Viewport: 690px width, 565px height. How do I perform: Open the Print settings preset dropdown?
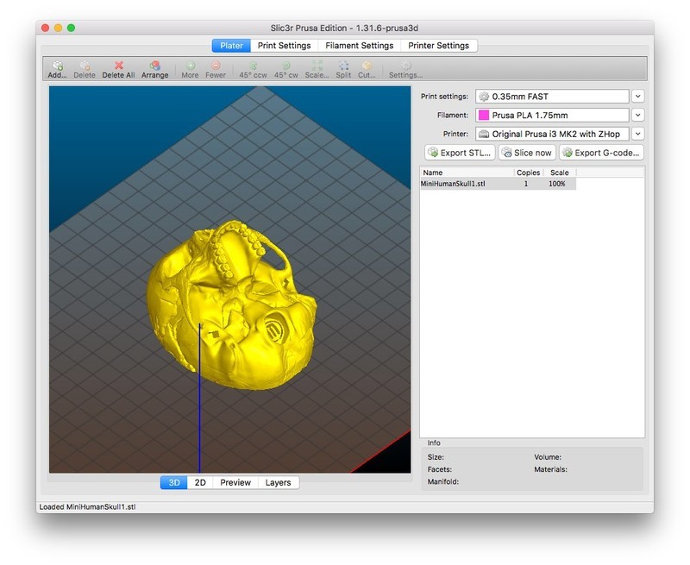[638, 97]
